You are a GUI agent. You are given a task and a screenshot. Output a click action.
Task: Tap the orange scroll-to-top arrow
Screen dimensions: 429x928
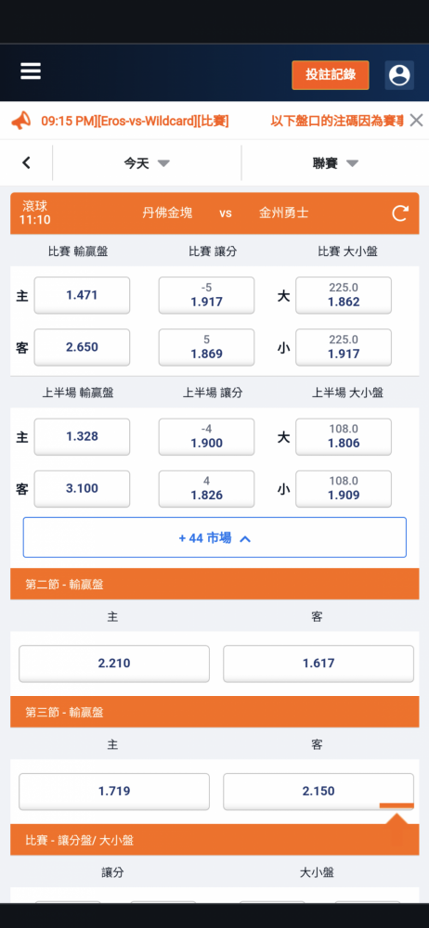coord(396,813)
